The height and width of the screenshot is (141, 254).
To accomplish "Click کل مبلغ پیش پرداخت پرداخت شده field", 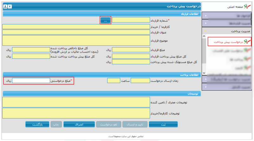I will pyautogui.click(x=31, y=56).
